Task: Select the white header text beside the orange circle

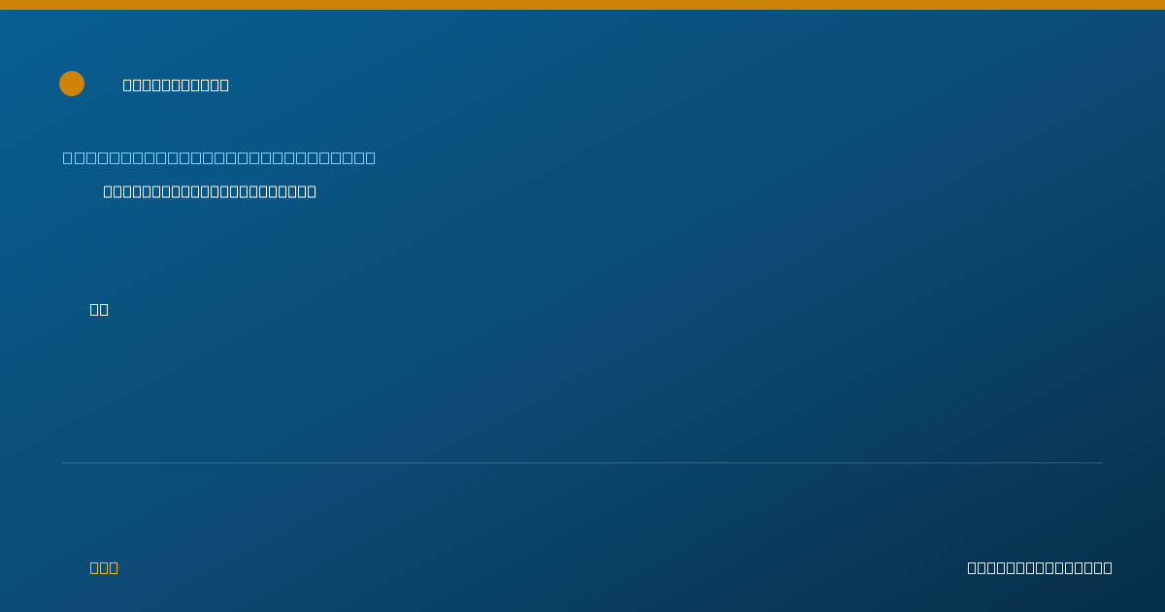Action: (176, 85)
